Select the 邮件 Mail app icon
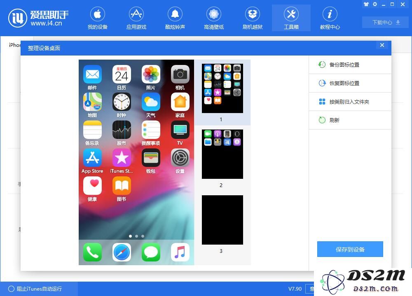 [x=92, y=74]
